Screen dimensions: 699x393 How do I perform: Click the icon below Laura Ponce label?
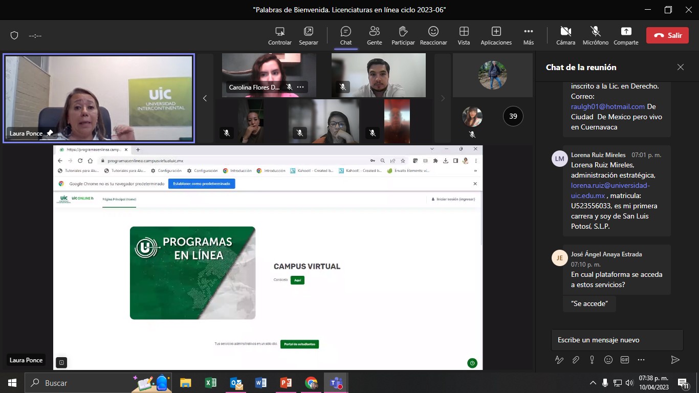point(61,363)
